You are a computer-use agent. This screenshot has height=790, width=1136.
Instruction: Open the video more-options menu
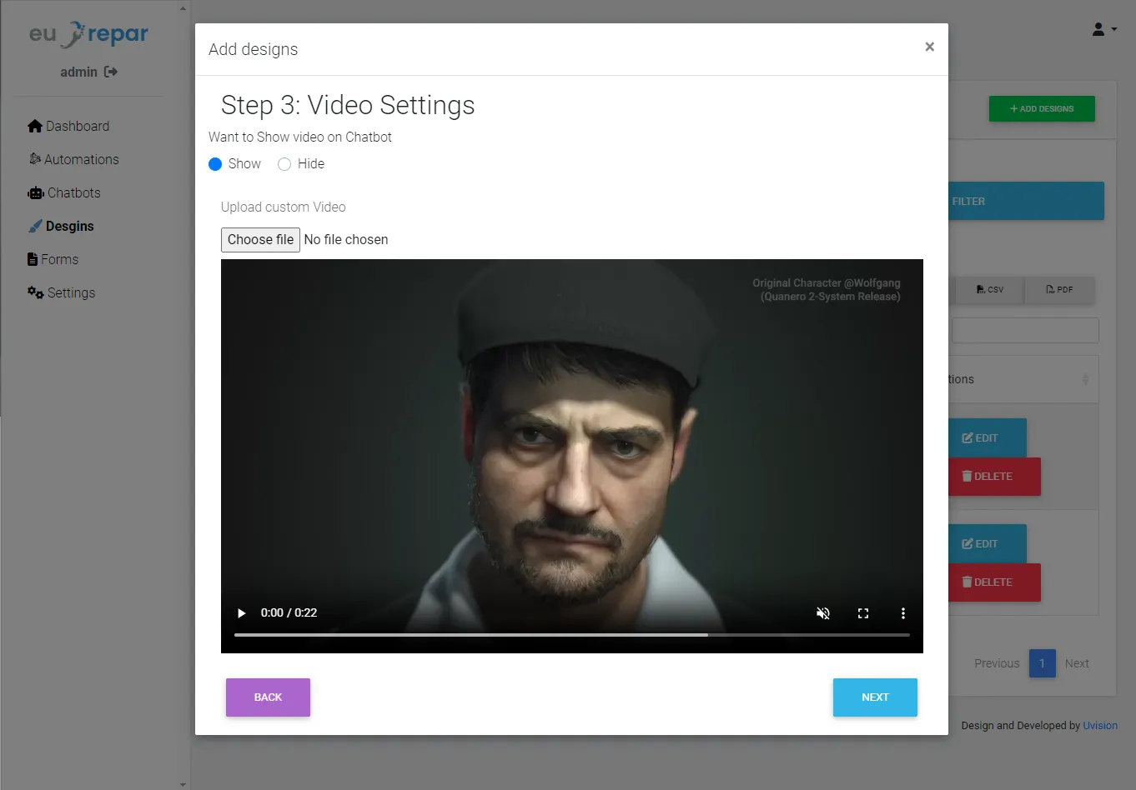pyautogui.click(x=902, y=613)
